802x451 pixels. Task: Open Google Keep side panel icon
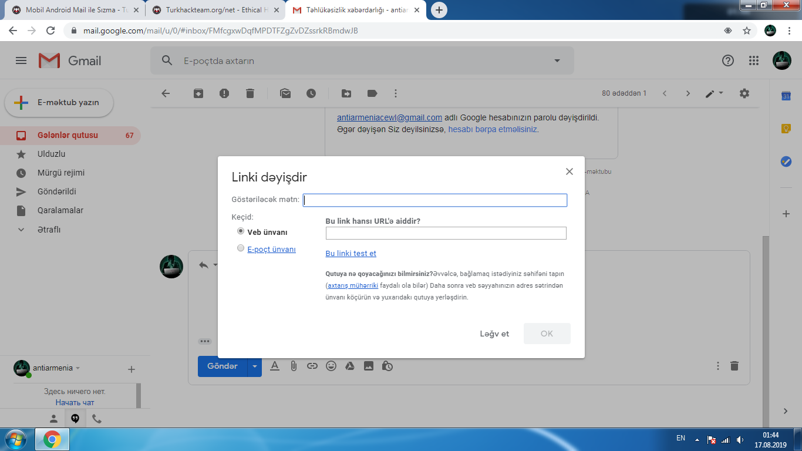click(x=786, y=129)
